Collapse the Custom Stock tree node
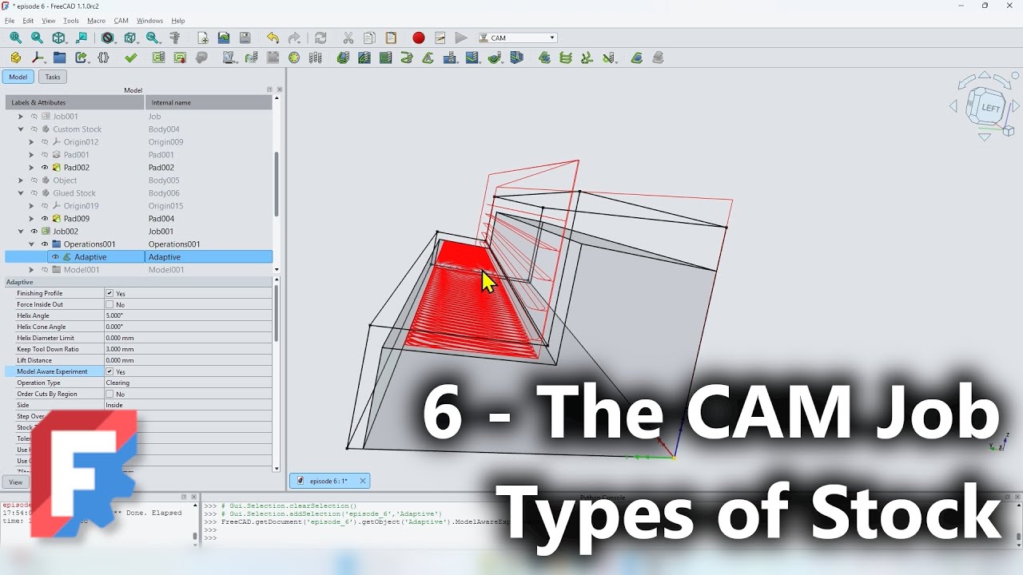The image size is (1023, 575). coord(21,129)
